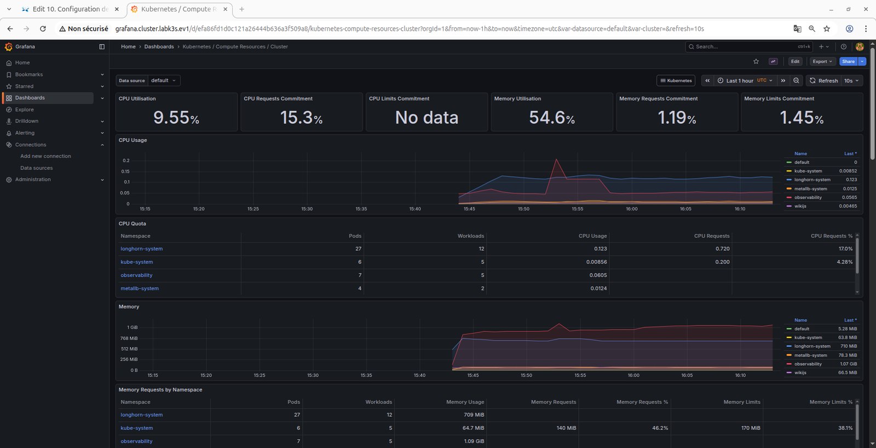Click metallb-system in CPU Quota table
Screen dimensions: 876x448
(x=140, y=288)
